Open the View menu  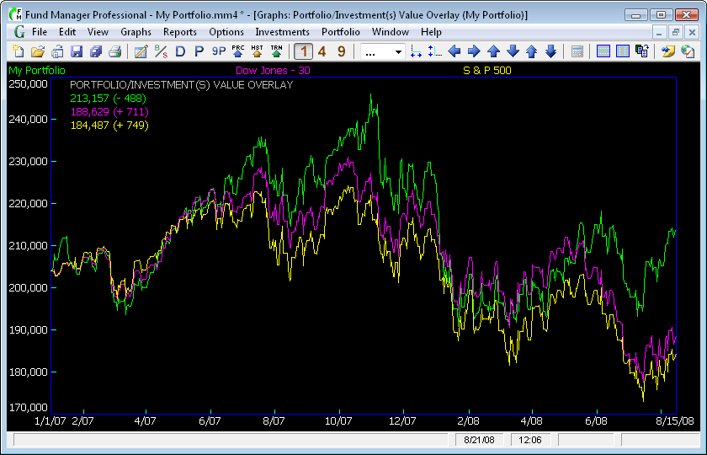[98, 32]
